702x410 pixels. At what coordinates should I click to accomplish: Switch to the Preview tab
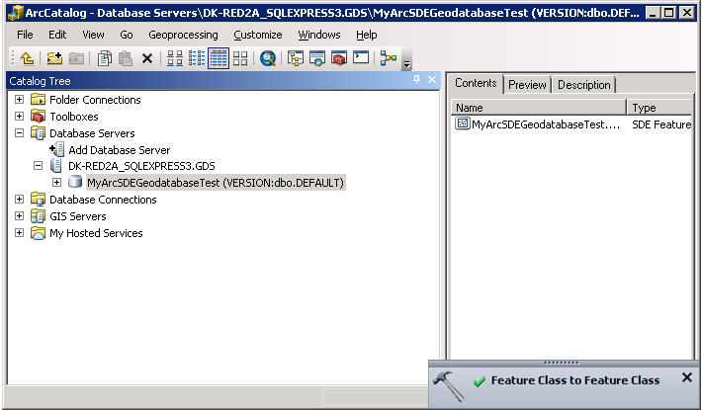click(x=527, y=85)
